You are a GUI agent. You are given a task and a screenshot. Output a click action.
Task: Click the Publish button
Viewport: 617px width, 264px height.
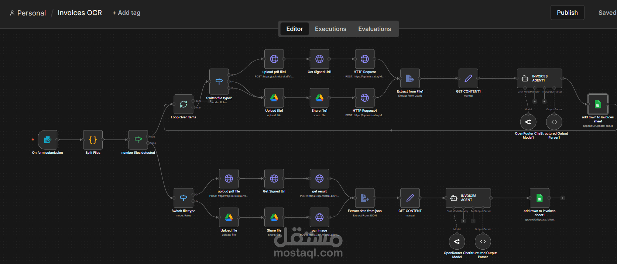567,13
